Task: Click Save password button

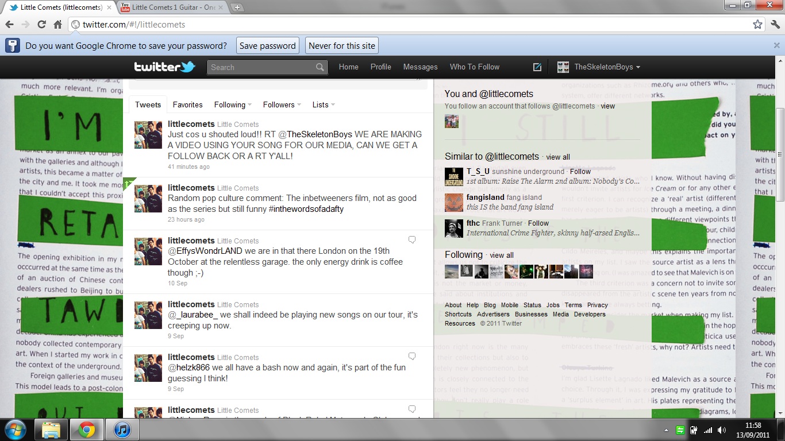Action: point(268,46)
